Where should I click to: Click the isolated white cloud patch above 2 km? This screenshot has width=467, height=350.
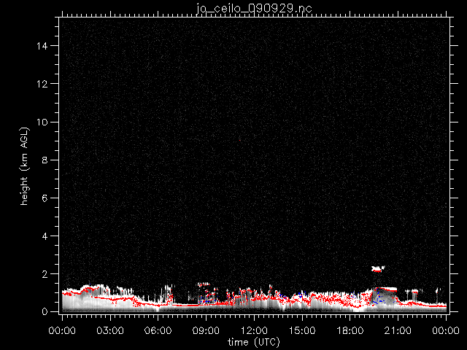pos(377,269)
